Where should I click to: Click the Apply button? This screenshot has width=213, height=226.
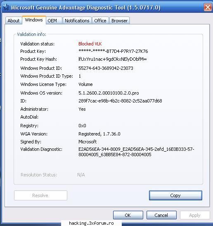(195, 215)
